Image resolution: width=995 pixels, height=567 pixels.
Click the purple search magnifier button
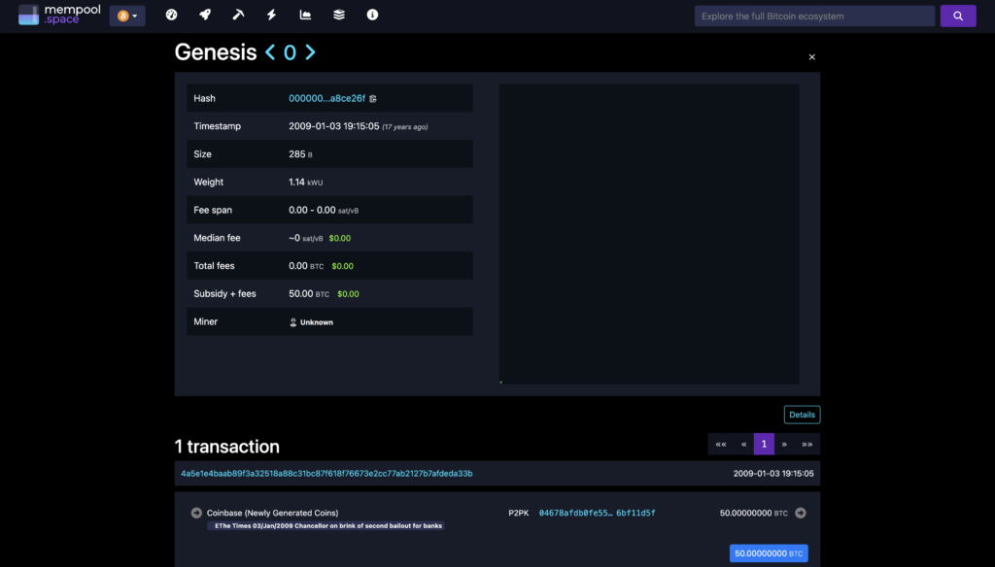pos(957,16)
